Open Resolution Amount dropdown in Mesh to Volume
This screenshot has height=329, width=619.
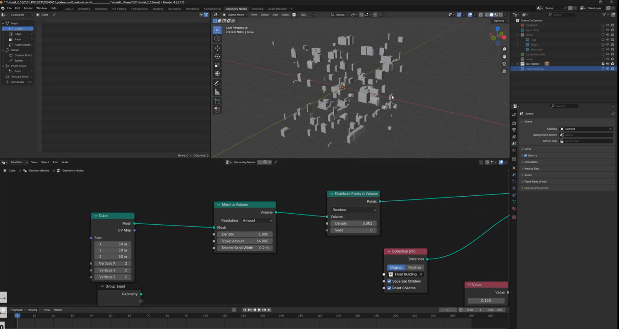coord(257,221)
